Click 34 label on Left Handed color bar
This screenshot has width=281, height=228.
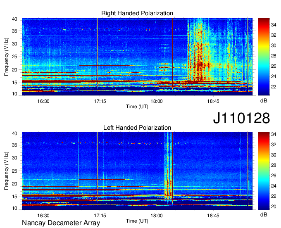click(x=274, y=134)
